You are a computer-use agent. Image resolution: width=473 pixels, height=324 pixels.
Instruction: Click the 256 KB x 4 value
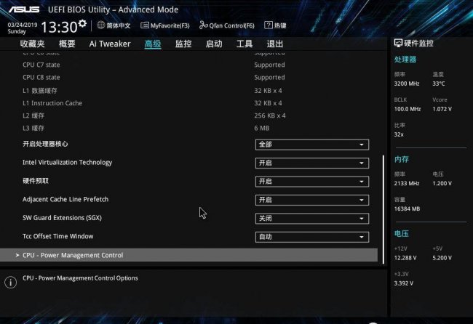click(x=270, y=116)
